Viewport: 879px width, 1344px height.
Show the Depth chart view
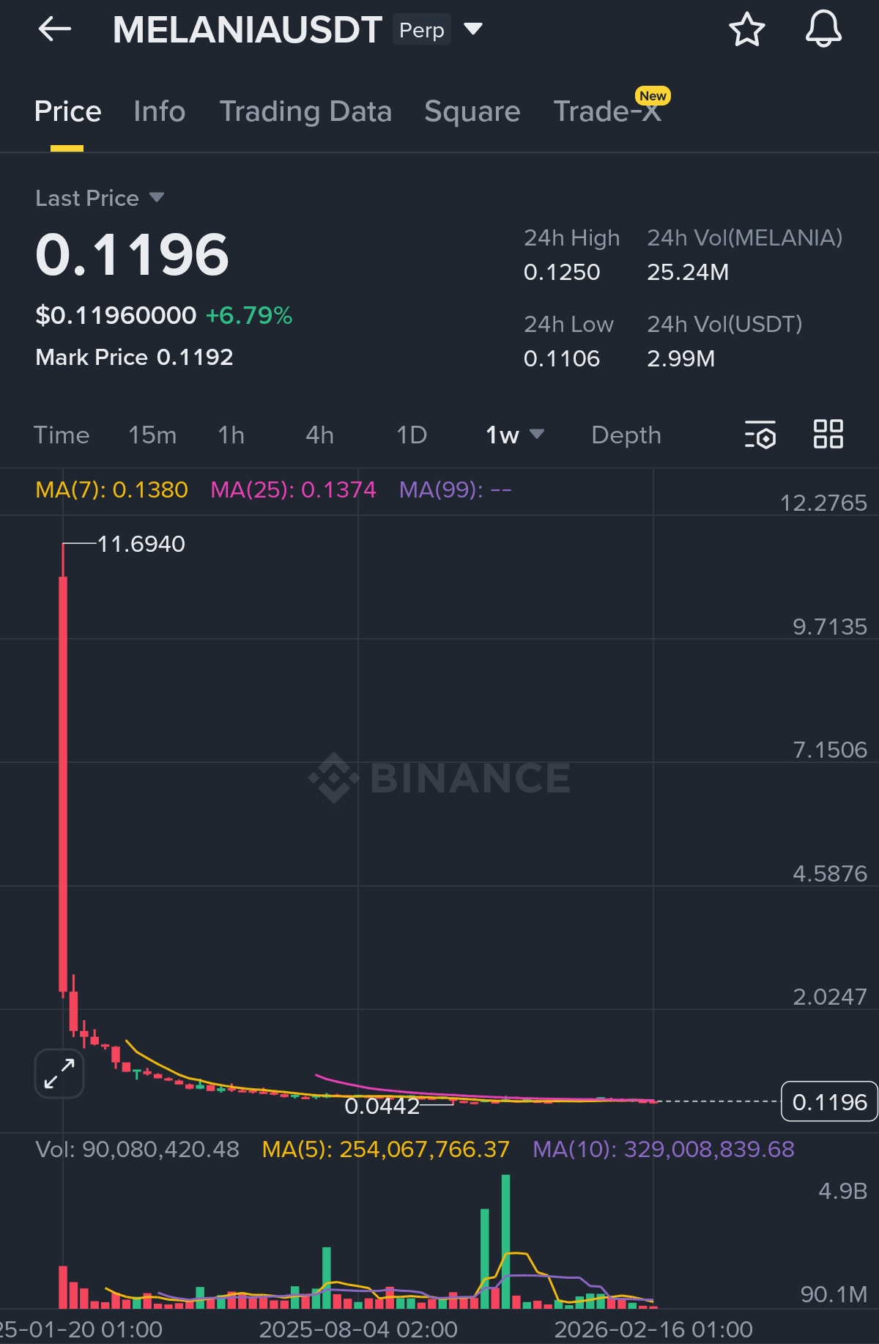coord(626,435)
